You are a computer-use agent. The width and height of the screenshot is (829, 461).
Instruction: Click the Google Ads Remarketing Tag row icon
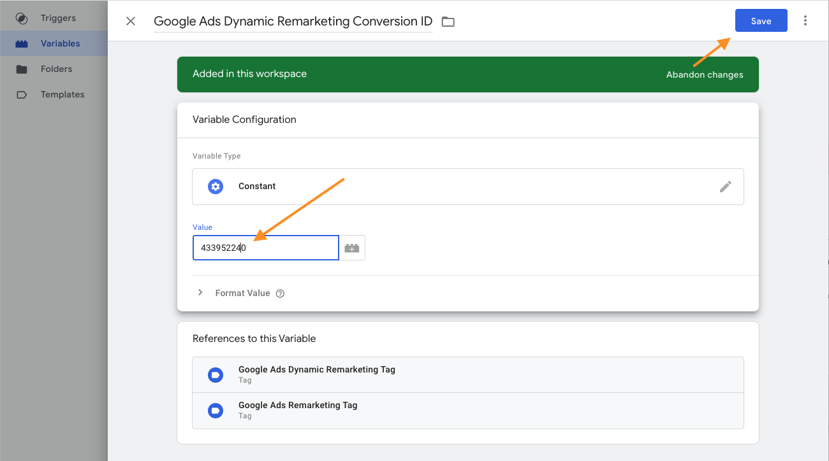point(216,410)
